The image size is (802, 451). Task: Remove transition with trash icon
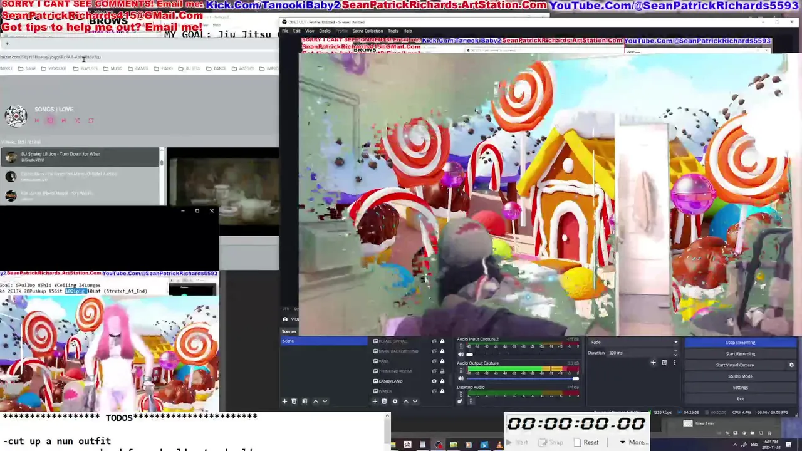click(664, 362)
